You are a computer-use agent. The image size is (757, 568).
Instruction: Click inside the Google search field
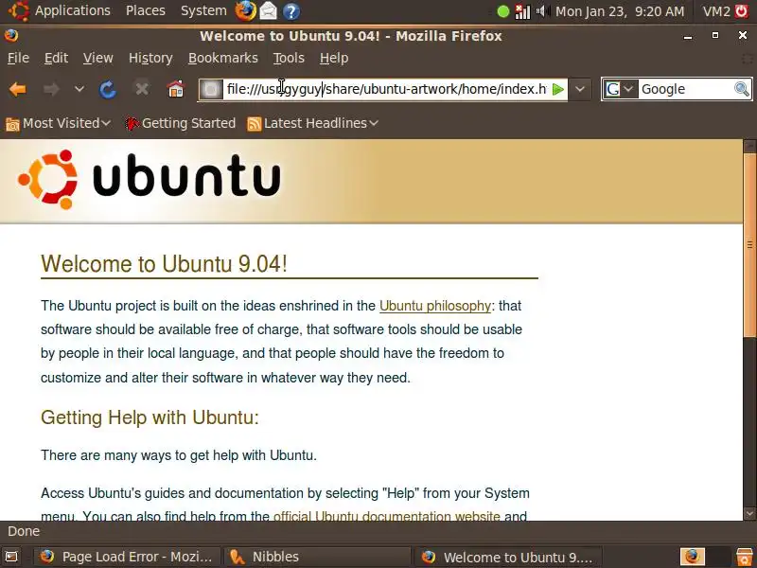[685, 89]
